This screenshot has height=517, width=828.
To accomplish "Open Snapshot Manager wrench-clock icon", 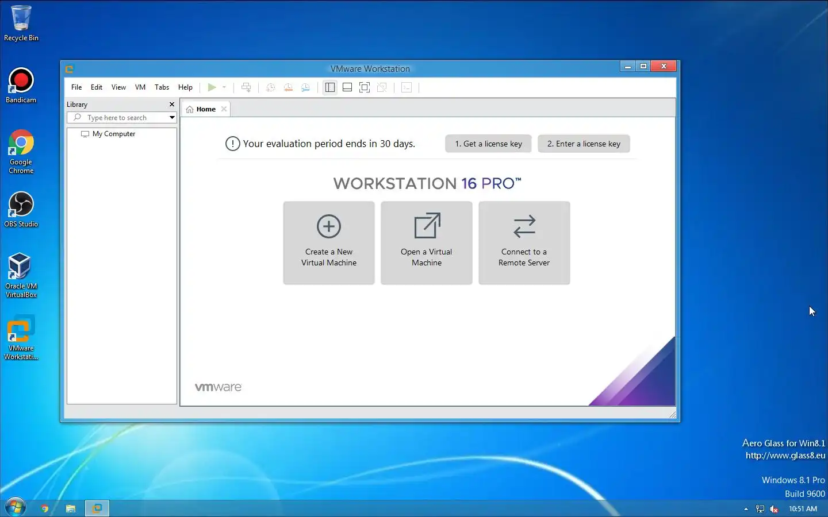I will pyautogui.click(x=306, y=87).
